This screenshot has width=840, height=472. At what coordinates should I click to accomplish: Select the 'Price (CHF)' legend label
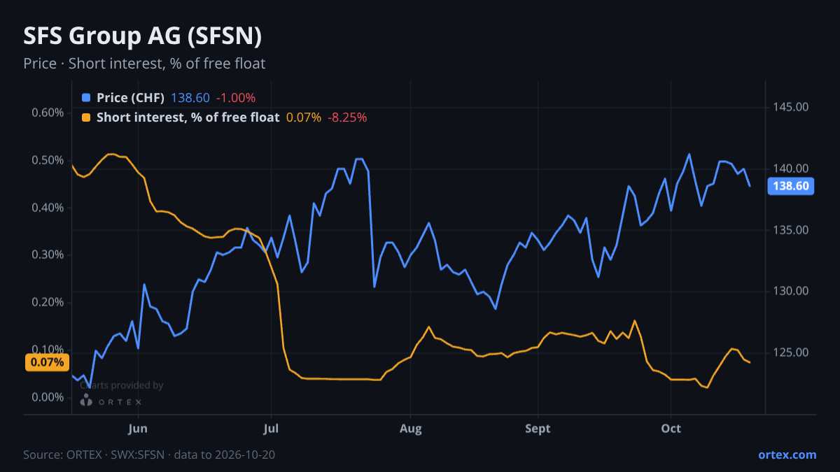pos(130,98)
